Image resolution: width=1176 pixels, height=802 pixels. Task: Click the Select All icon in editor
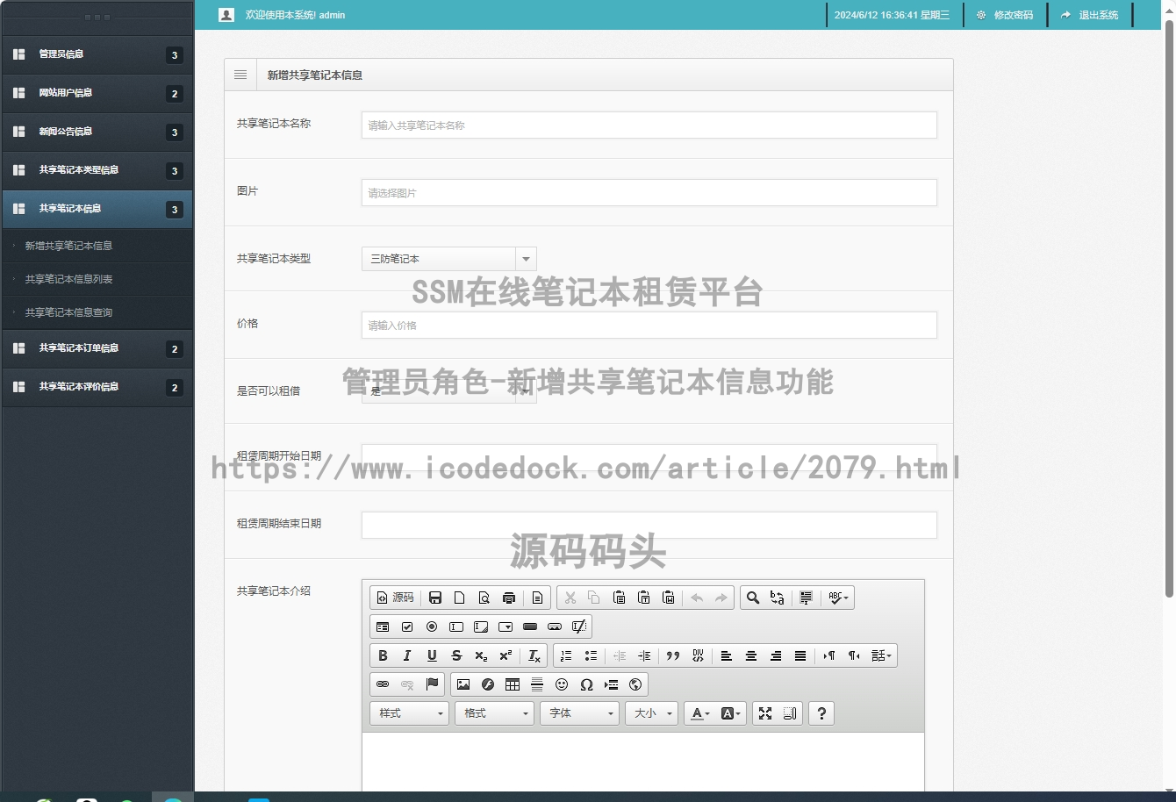click(807, 598)
